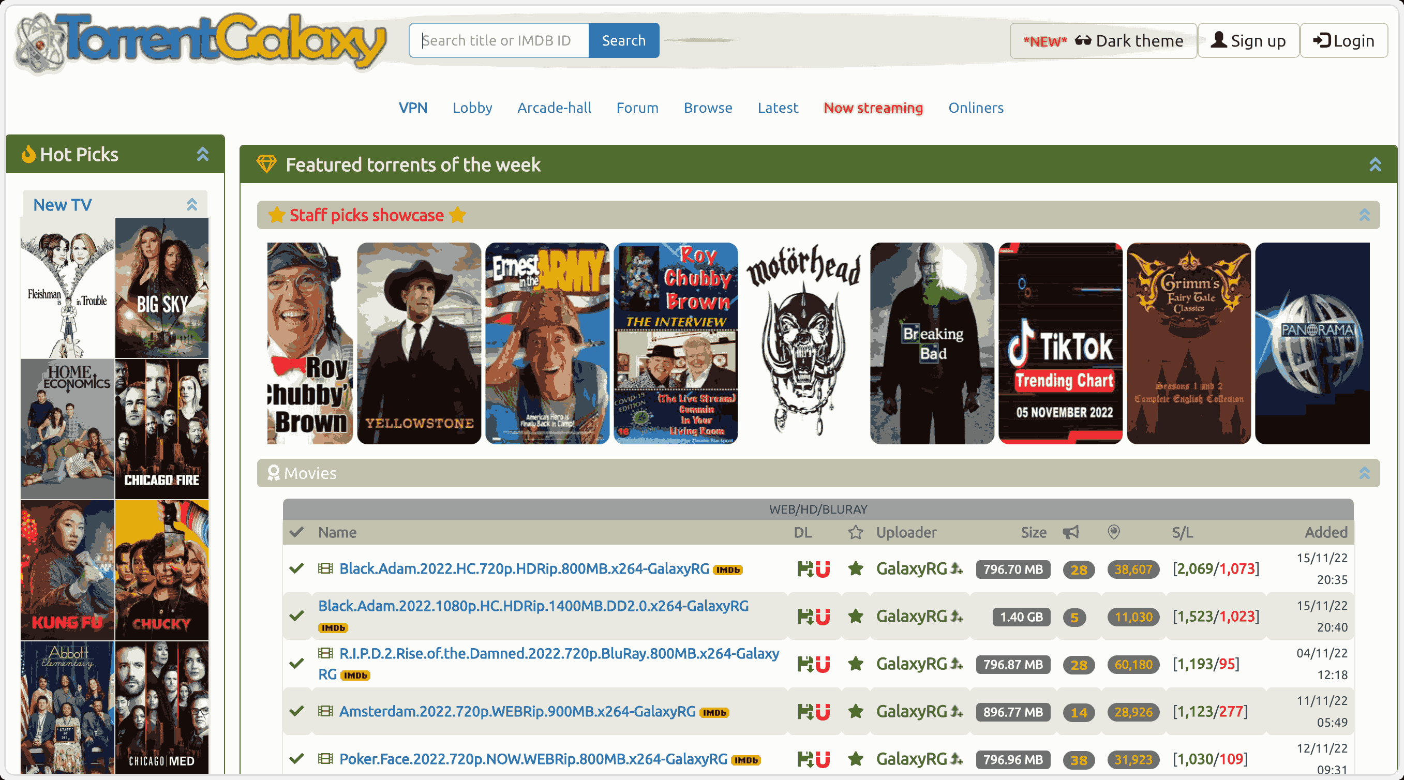The image size is (1404, 780).
Task: Click the checkmark on R.I.P.D.2 row
Action: [296, 664]
